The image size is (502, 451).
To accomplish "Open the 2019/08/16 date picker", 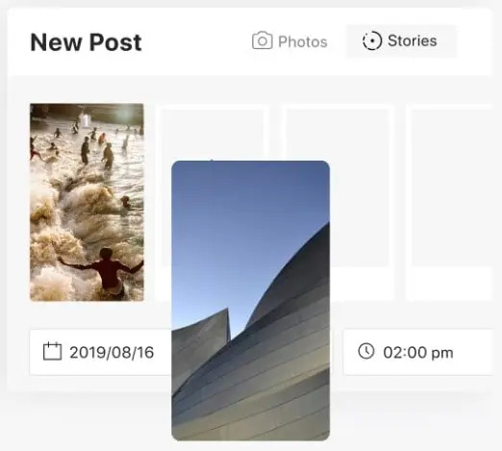I will point(100,352).
